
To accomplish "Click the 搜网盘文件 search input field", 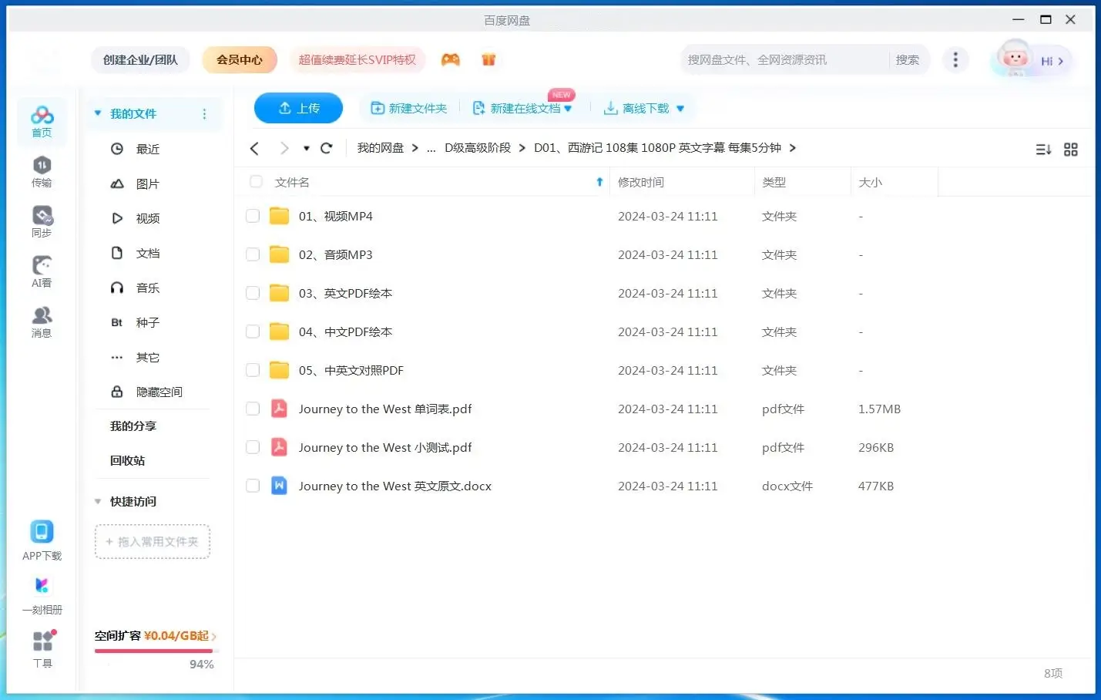I will tap(782, 59).
